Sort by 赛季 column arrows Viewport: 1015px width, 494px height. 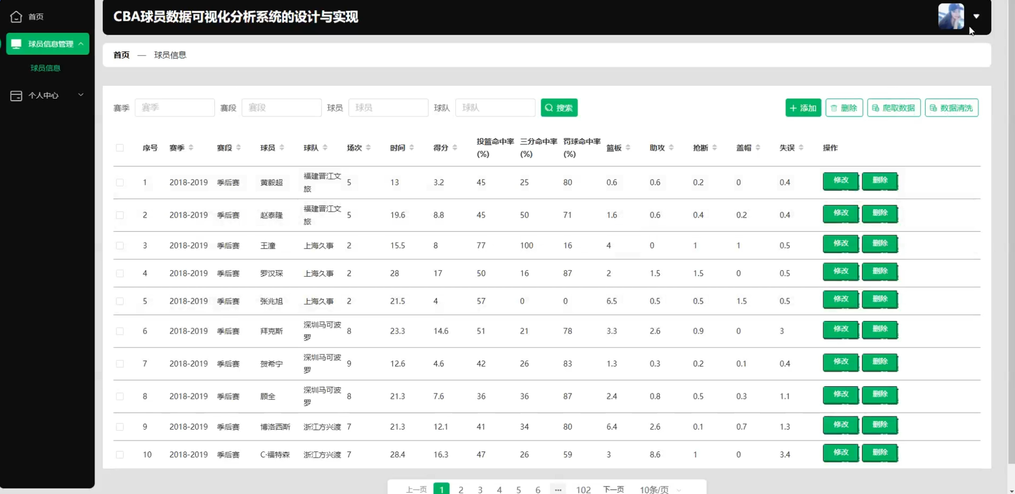click(191, 148)
